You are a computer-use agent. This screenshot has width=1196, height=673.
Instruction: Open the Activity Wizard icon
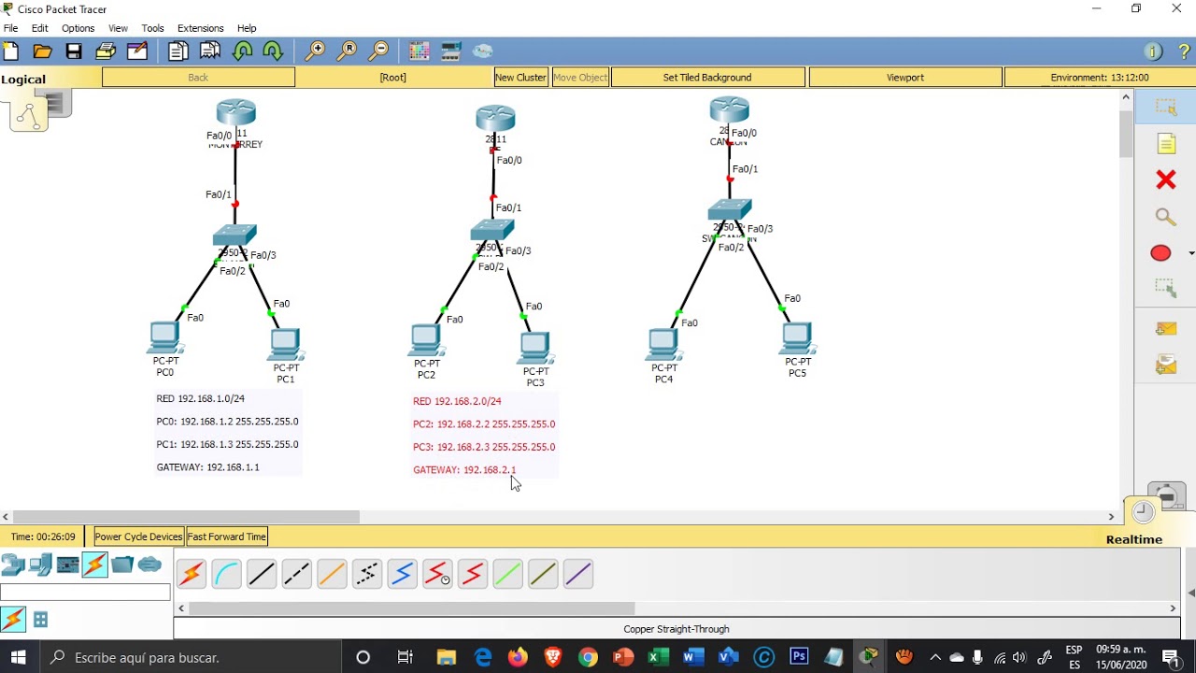pyautogui.click(x=137, y=51)
